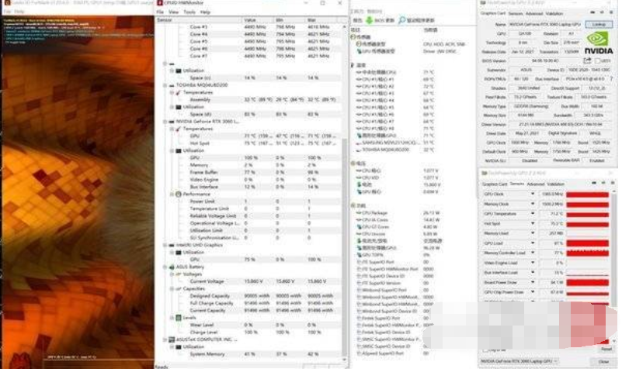Image resolution: width=622 pixels, height=372 pixels.
Task: Click the screenshot camera icon in upper GPU-Z
Action: pos(593,12)
